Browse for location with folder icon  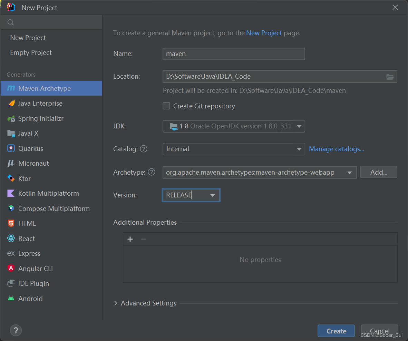pyautogui.click(x=390, y=77)
